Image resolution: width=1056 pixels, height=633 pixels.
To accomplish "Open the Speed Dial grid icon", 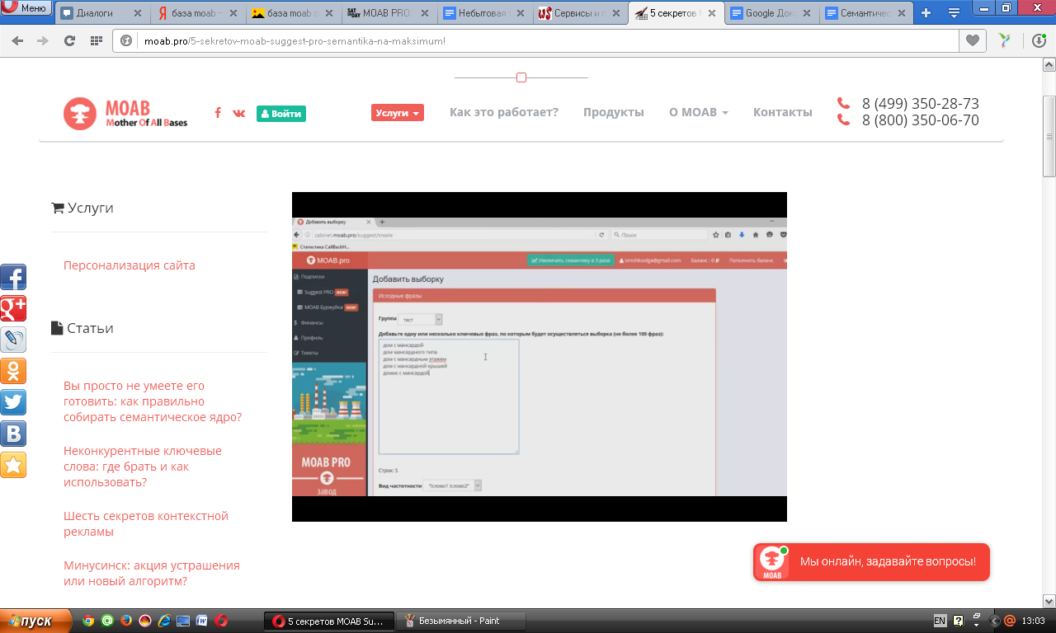I will [97, 40].
